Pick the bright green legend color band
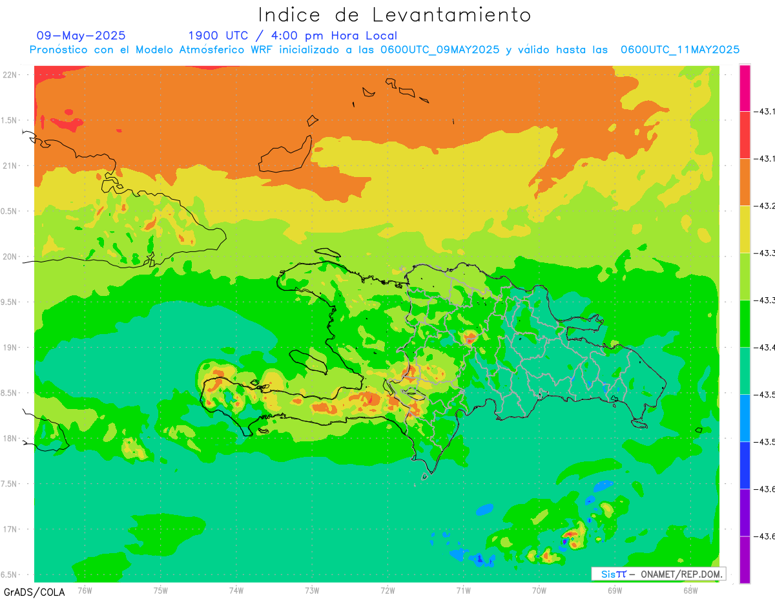The width and height of the screenshot is (775, 599). pos(745,324)
